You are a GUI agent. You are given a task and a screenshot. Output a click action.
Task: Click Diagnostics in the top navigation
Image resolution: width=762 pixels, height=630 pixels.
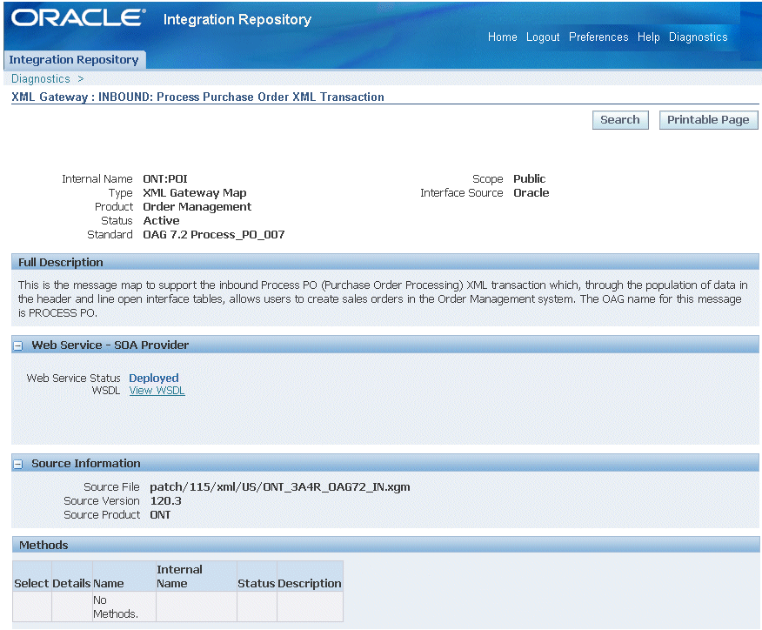pos(698,37)
